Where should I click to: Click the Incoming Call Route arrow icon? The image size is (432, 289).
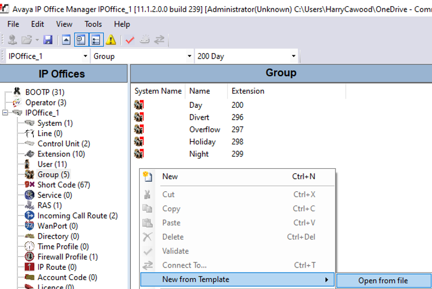click(x=29, y=216)
